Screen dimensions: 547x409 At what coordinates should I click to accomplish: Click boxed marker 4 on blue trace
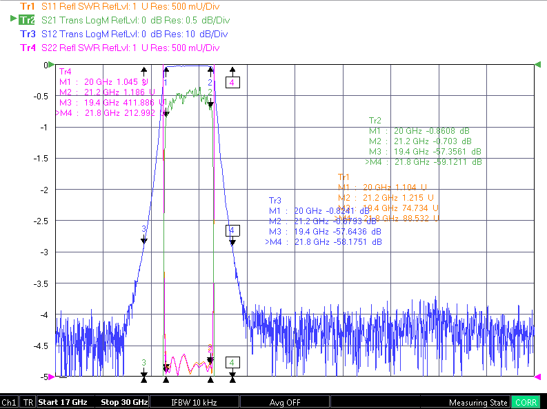click(x=232, y=230)
